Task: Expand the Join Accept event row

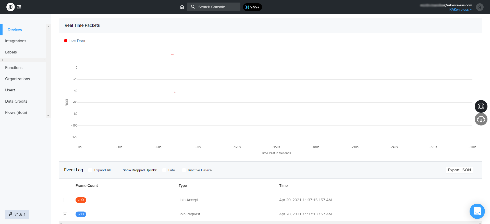Action: point(65,200)
